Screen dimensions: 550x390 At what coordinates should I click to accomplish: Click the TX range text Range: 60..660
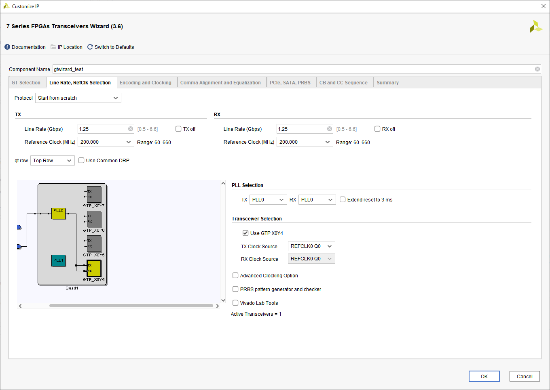[x=154, y=143]
